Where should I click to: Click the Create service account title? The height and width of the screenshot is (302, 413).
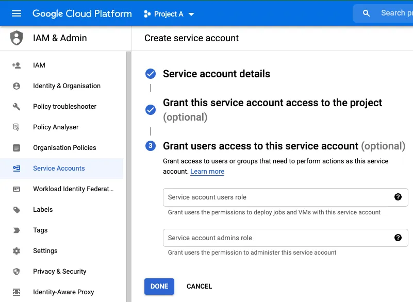(x=191, y=38)
